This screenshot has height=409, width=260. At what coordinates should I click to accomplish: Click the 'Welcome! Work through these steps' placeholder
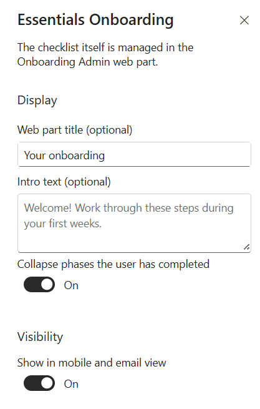128,215
